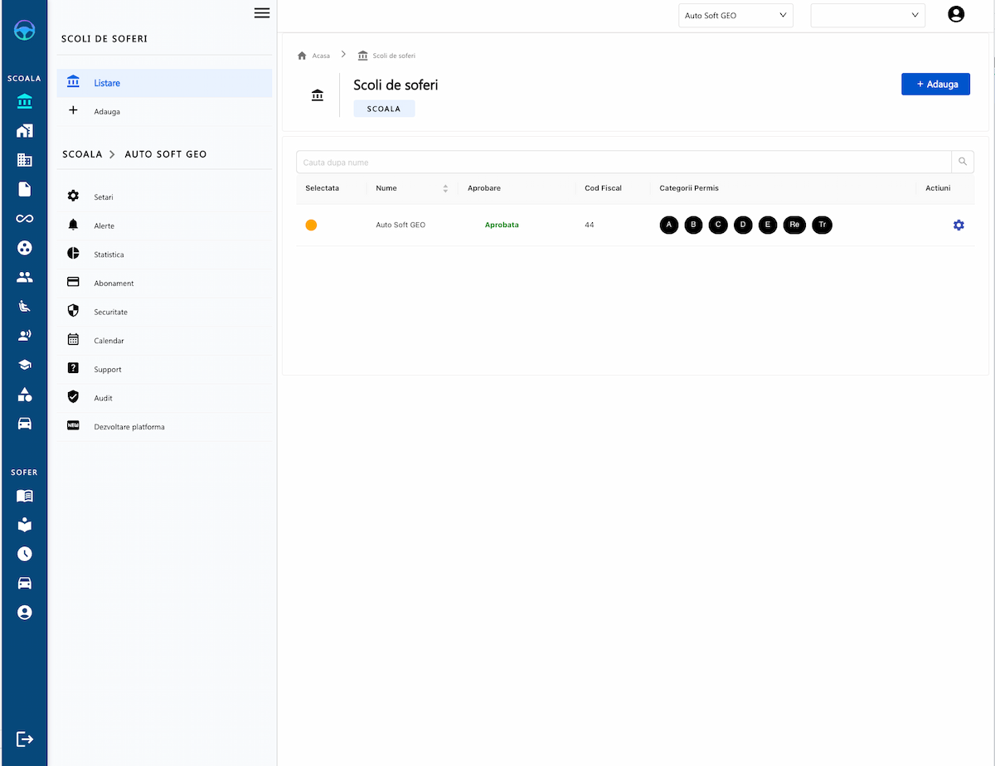Click the graduation cap sidebar icon

point(25,365)
